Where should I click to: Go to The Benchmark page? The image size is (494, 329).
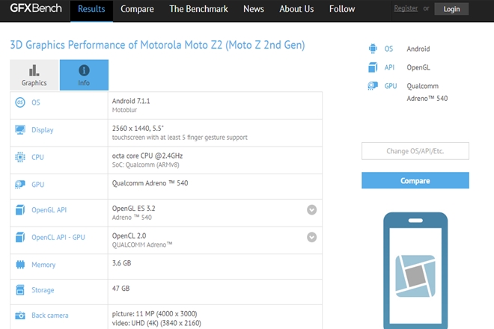198,9
